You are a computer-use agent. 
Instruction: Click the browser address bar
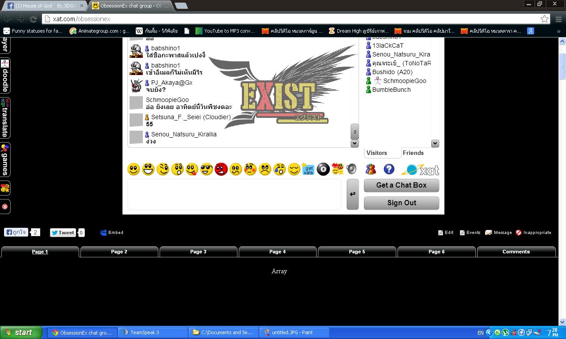coord(296,19)
